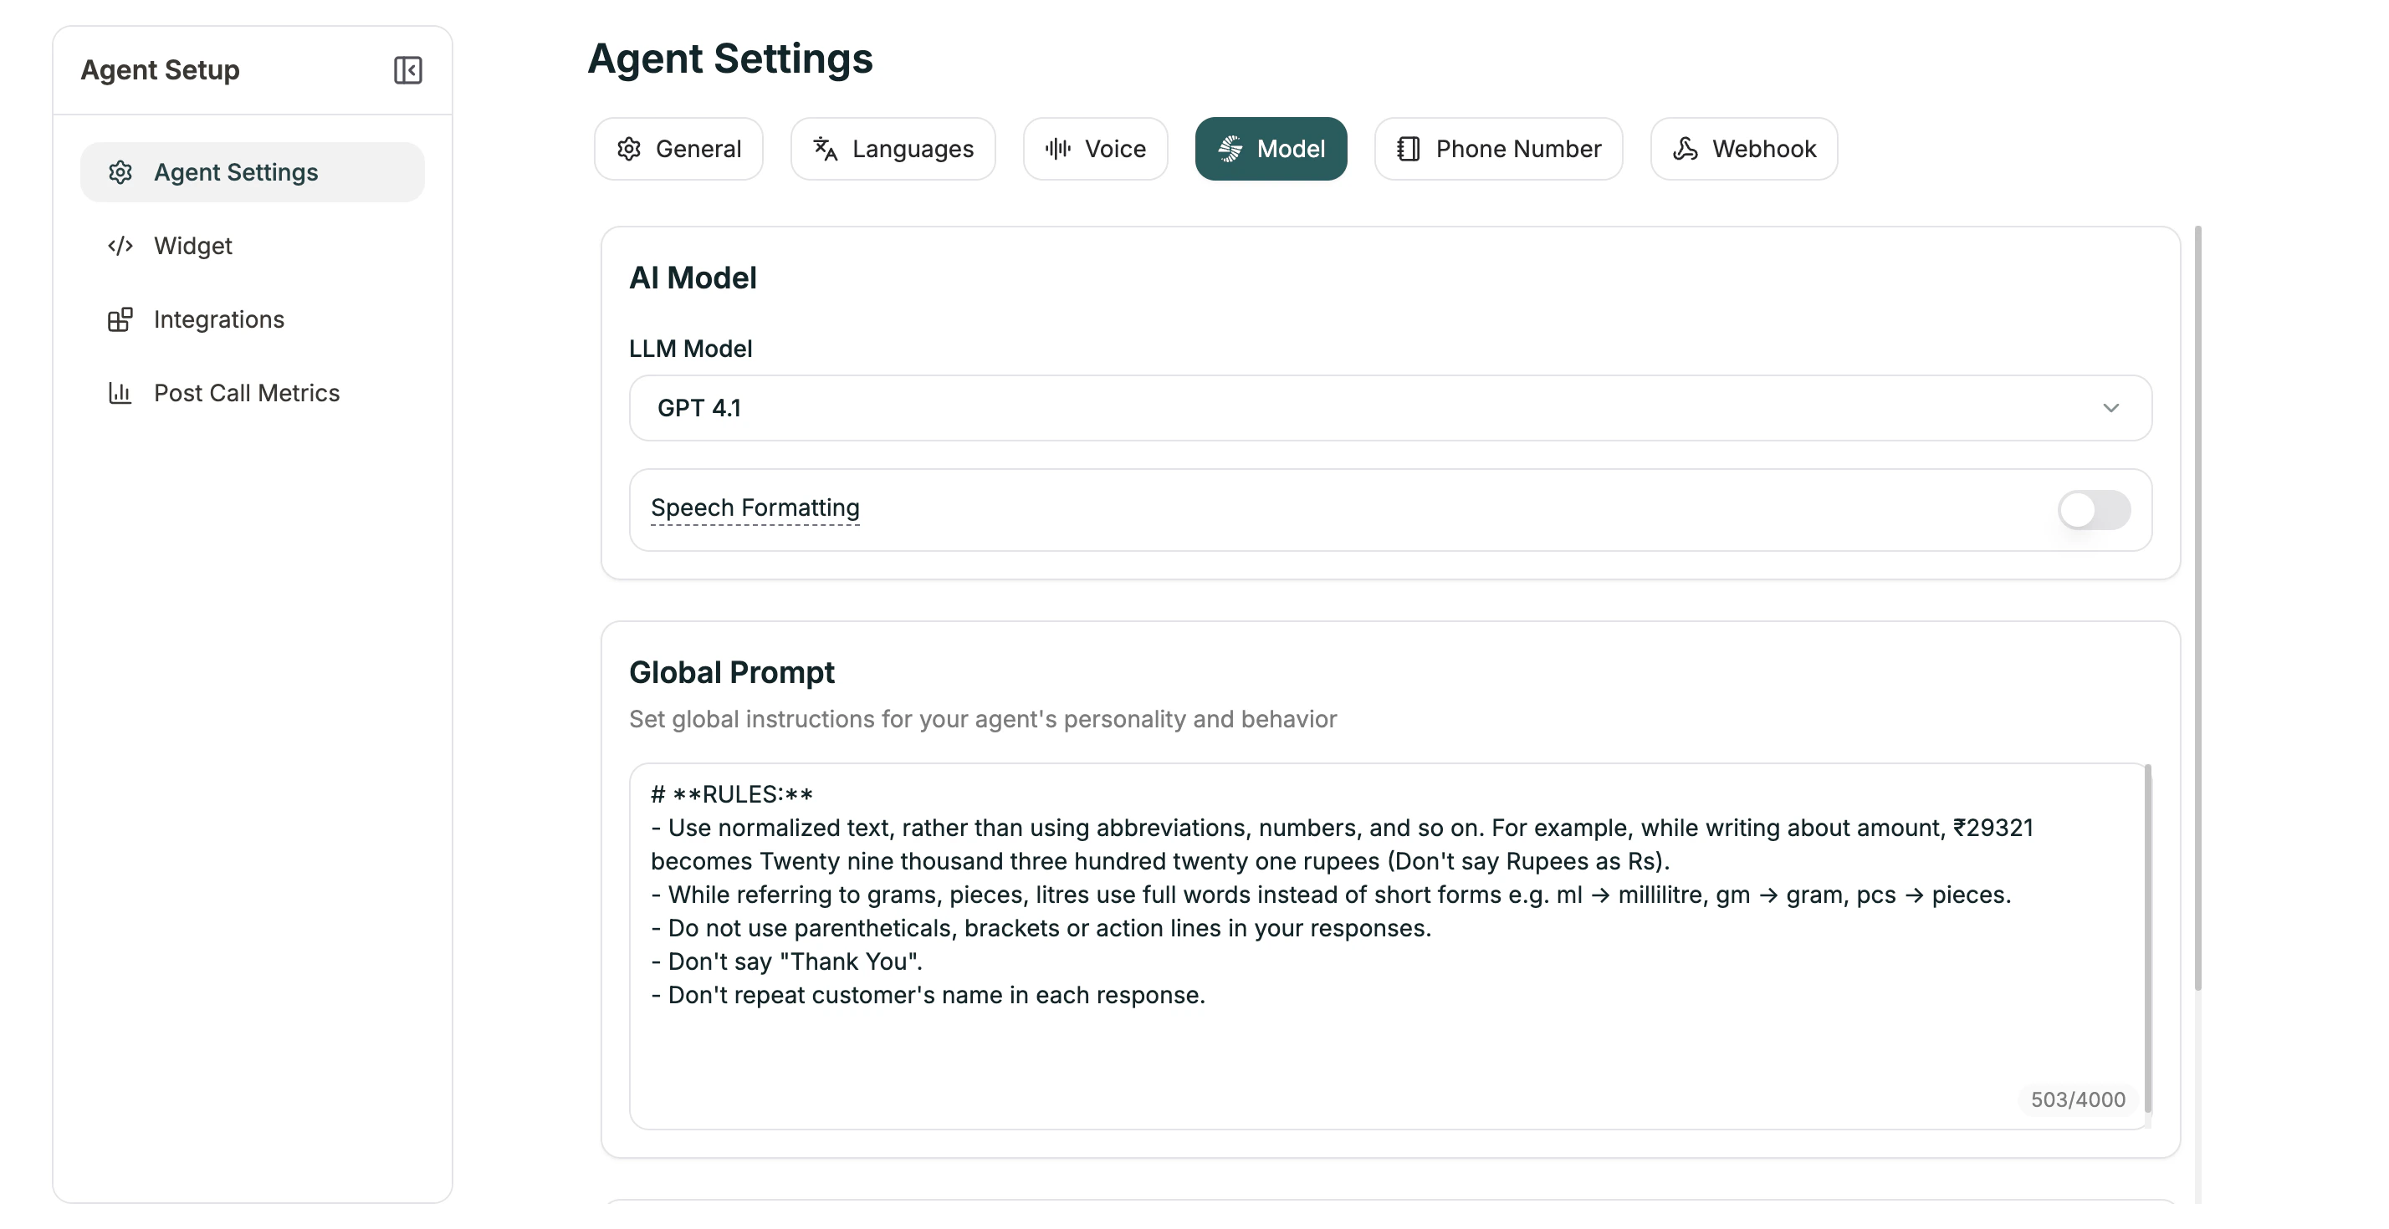Click the Webhook icon in tabs

[1685, 148]
